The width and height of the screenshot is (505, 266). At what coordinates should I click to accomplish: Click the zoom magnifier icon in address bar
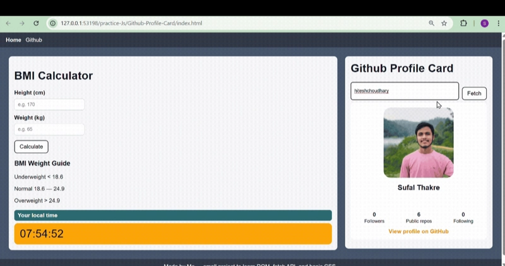tap(432, 23)
